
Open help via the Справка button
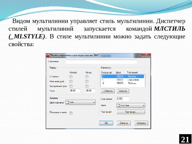(141, 123)
